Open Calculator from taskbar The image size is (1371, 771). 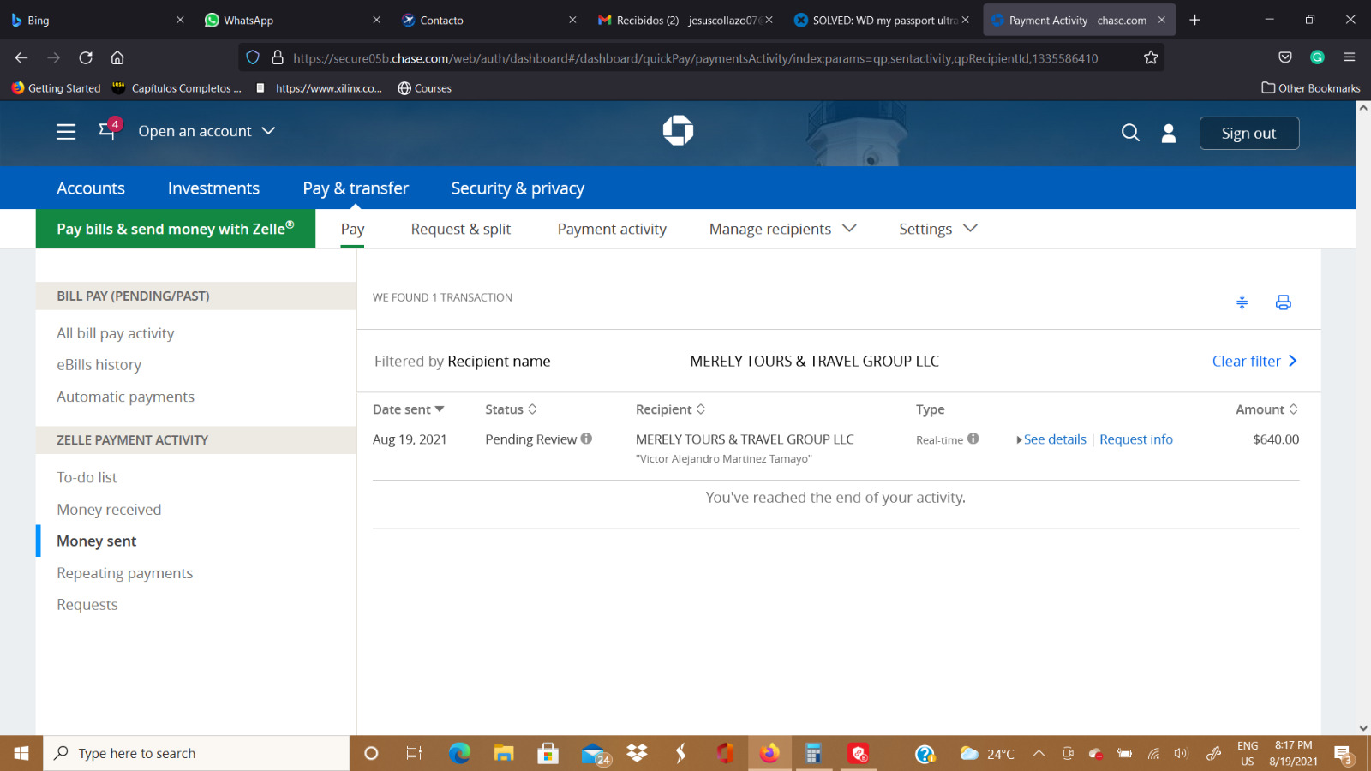coord(813,753)
